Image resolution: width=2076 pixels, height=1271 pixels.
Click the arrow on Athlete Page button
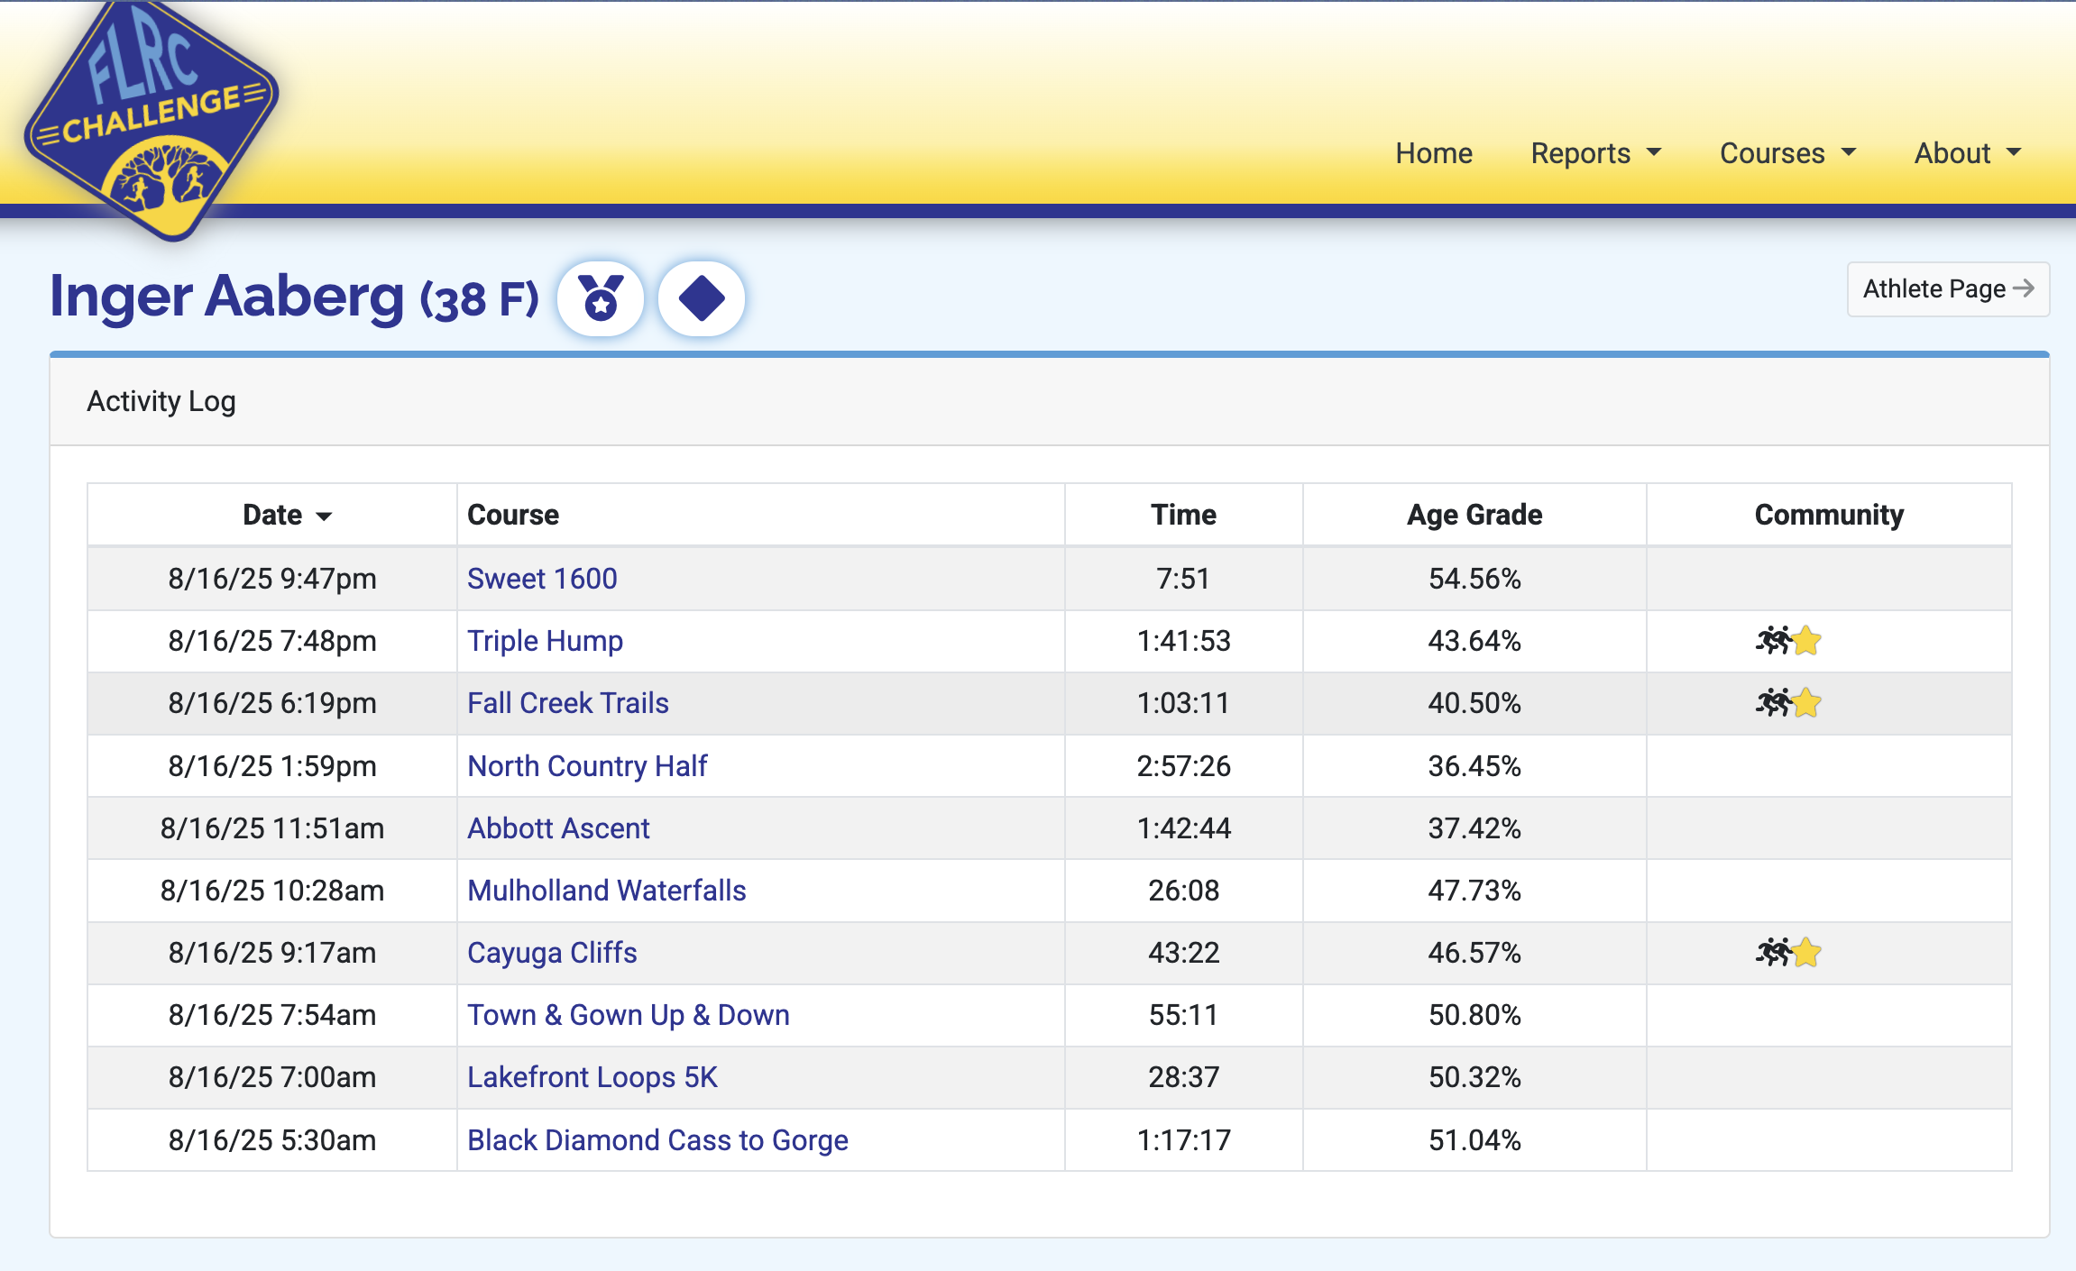click(x=2024, y=288)
